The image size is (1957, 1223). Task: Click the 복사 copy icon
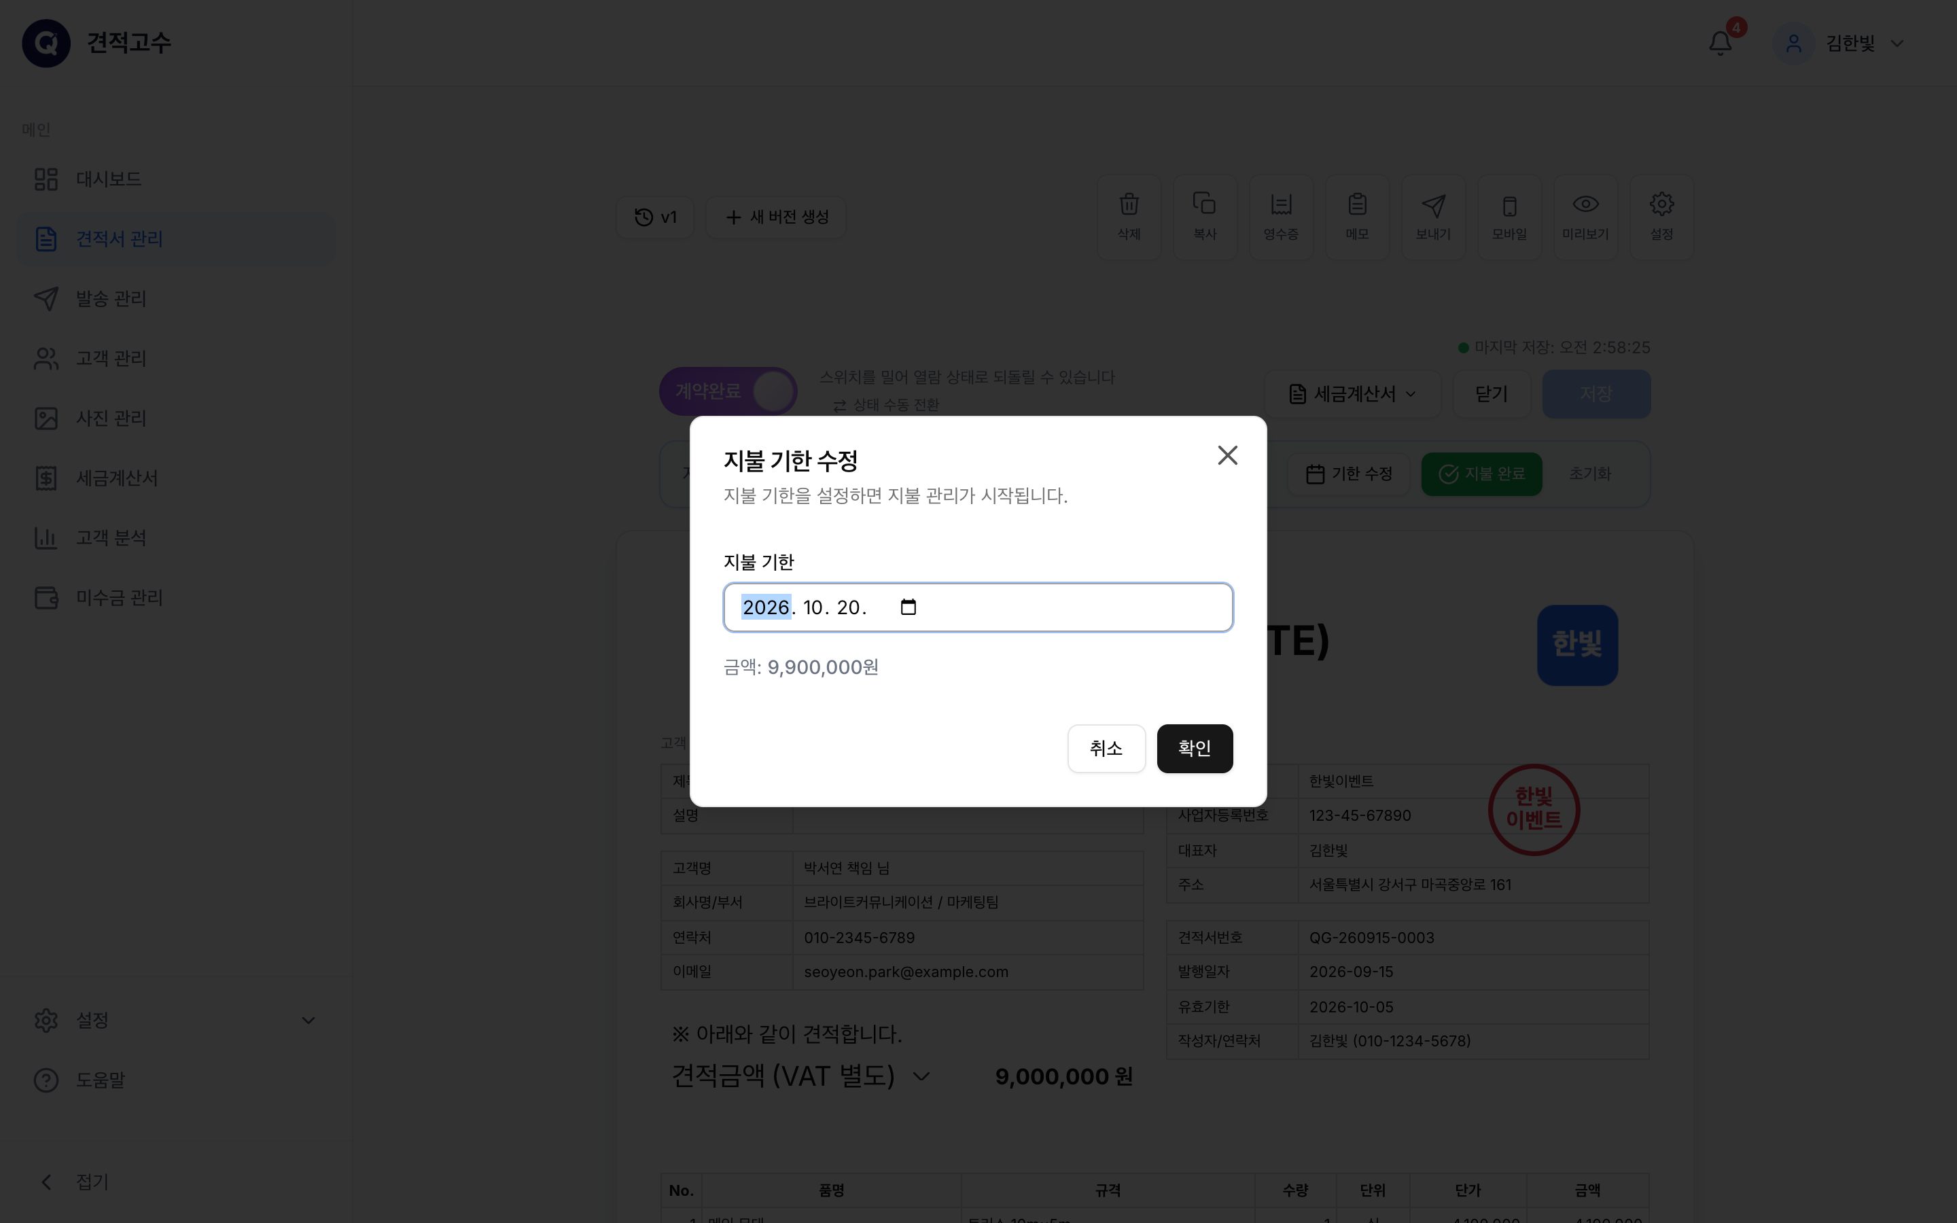coord(1205,217)
